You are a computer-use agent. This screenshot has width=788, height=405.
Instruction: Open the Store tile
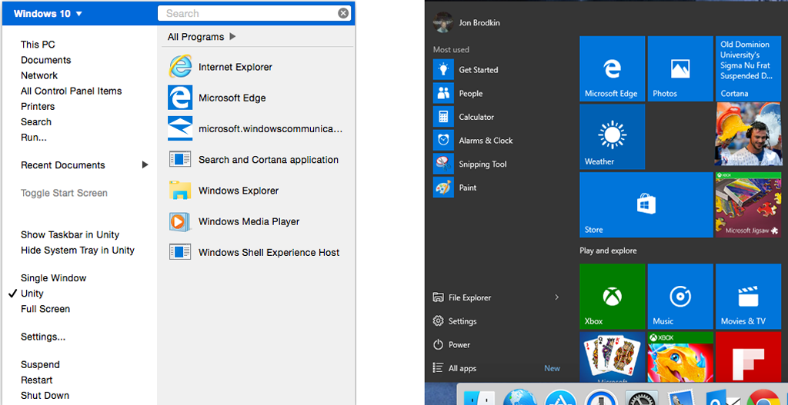pyautogui.click(x=646, y=204)
